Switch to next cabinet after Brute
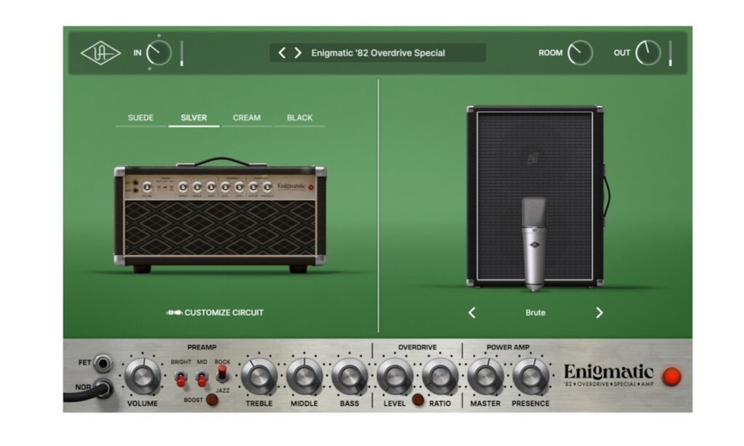744x446 pixels. (599, 312)
